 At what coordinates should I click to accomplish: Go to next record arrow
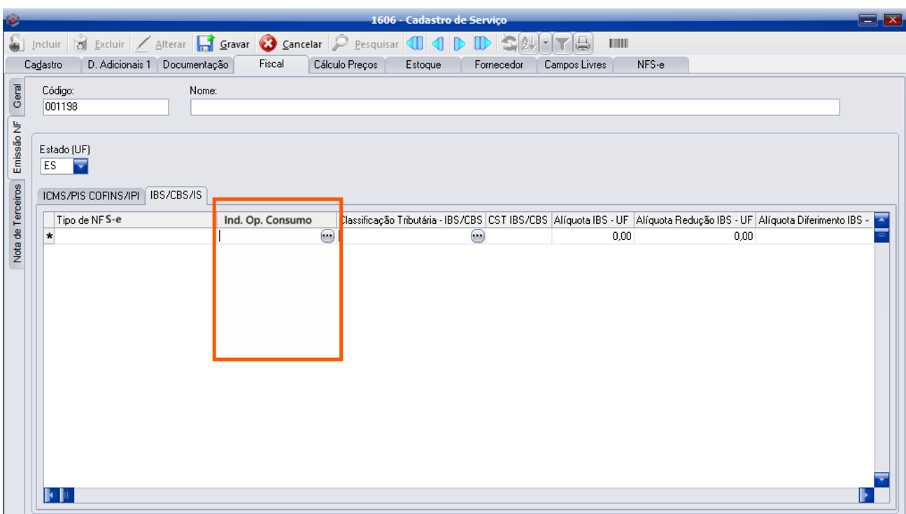(460, 44)
